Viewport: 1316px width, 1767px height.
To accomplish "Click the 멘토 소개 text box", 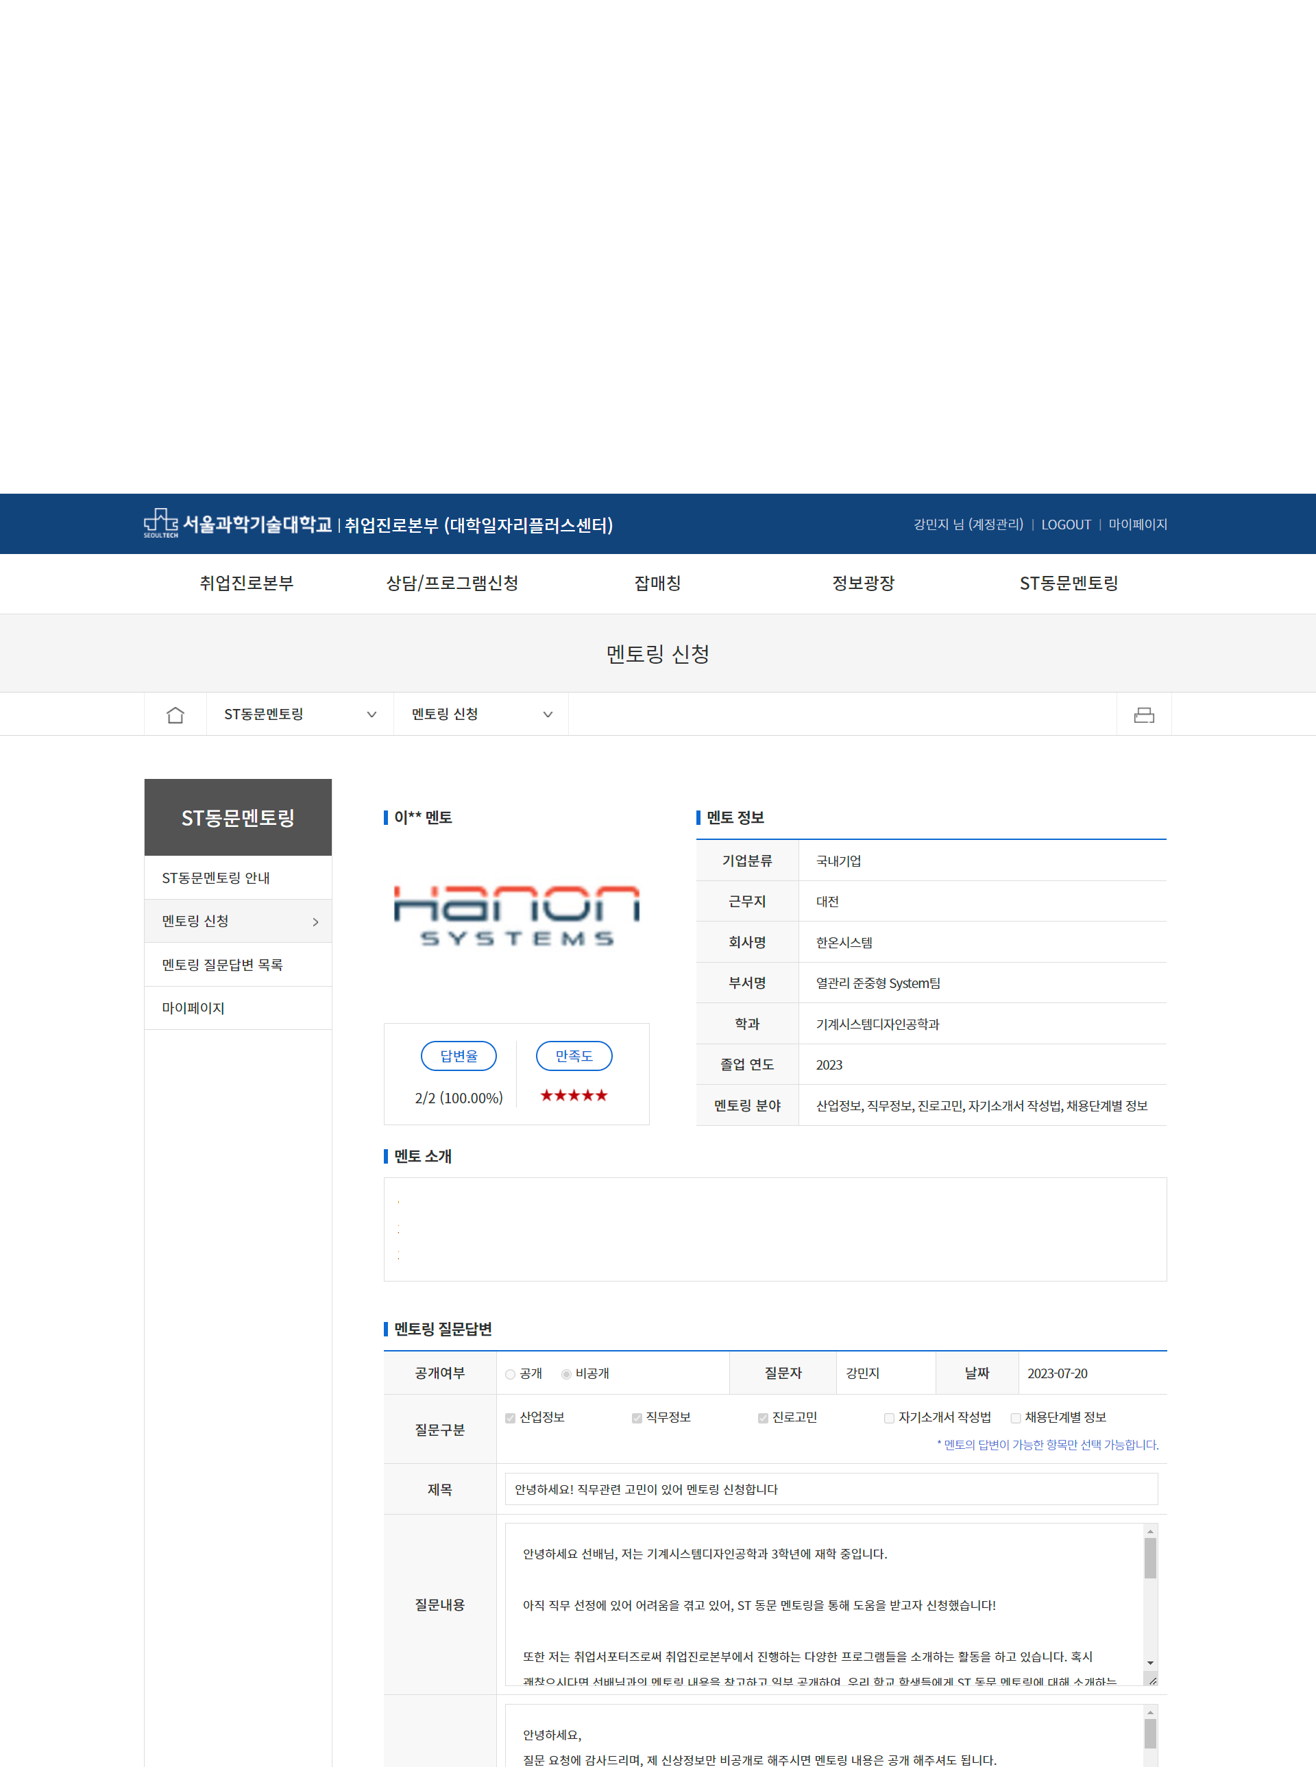I will click(x=775, y=1230).
